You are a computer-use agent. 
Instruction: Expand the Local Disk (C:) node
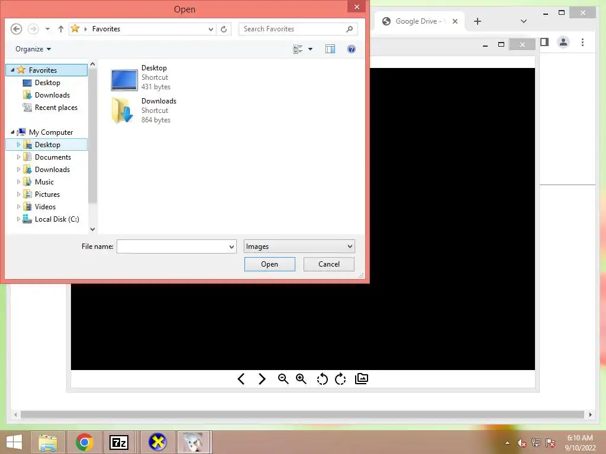click(x=18, y=219)
